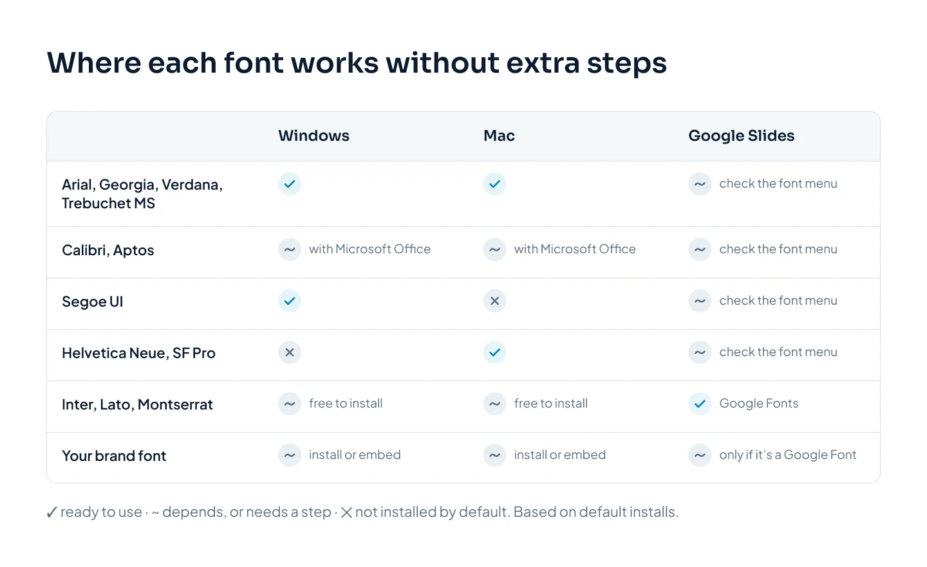Click the Windows tilde icon in Your brand font row
This screenshot has height=567, width=927.
coord(290,455)
